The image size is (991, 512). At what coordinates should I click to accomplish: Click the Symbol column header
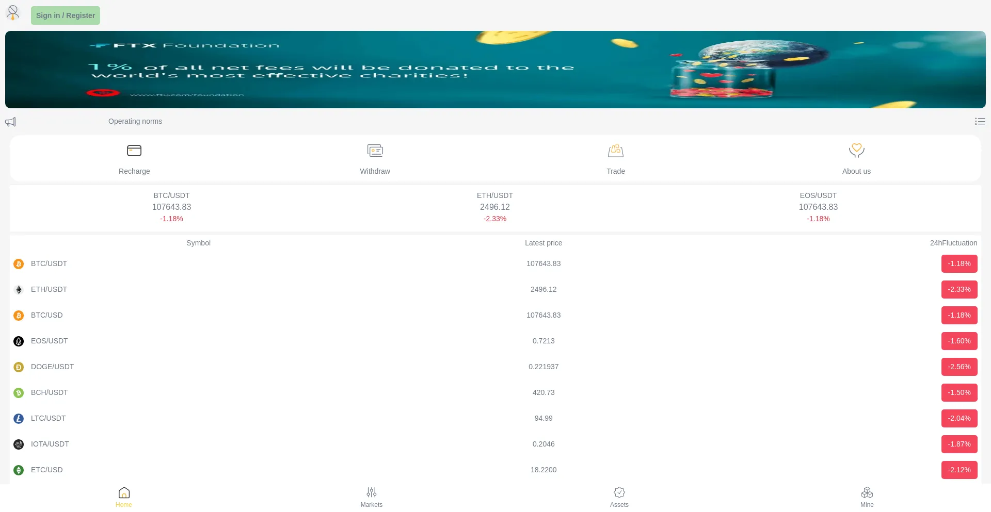tap(198, 243)
